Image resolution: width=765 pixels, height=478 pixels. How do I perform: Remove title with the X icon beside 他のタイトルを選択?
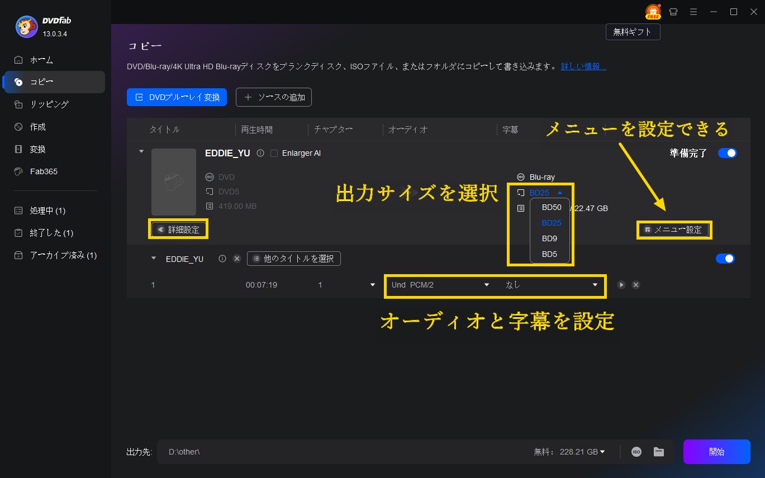coord(236,259)
